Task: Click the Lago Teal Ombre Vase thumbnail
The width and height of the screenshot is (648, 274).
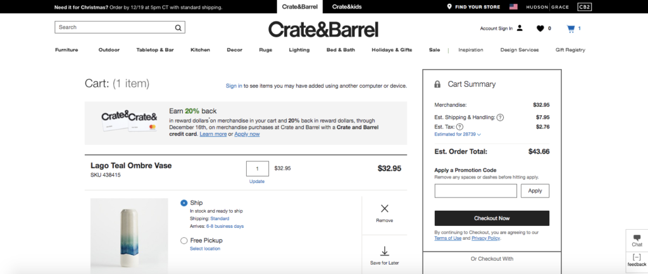Action: point(129,235)
